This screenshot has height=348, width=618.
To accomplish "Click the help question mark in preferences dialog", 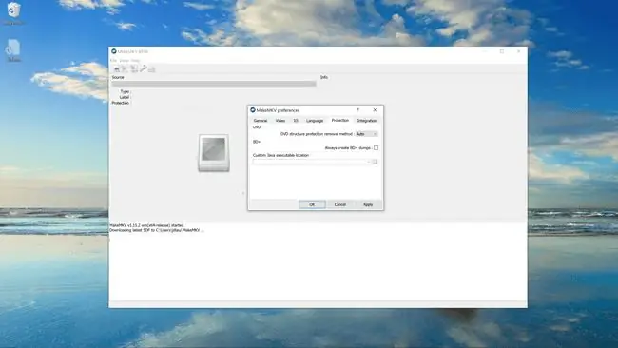I will pos(357,110).
